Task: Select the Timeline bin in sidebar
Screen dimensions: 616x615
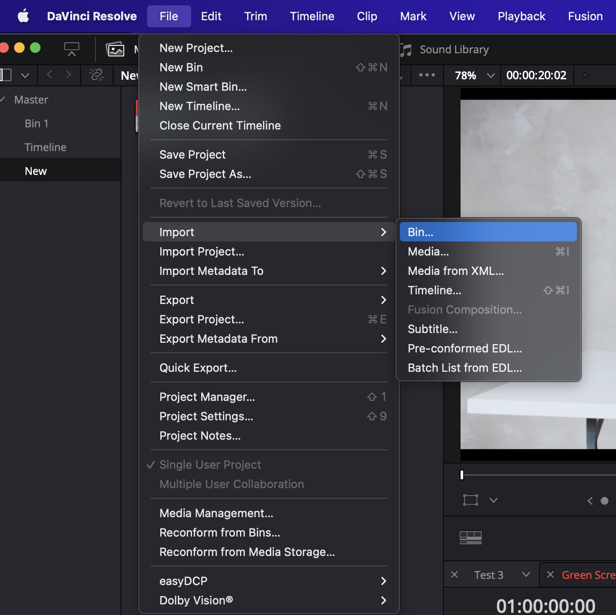Action: point(45,147)
